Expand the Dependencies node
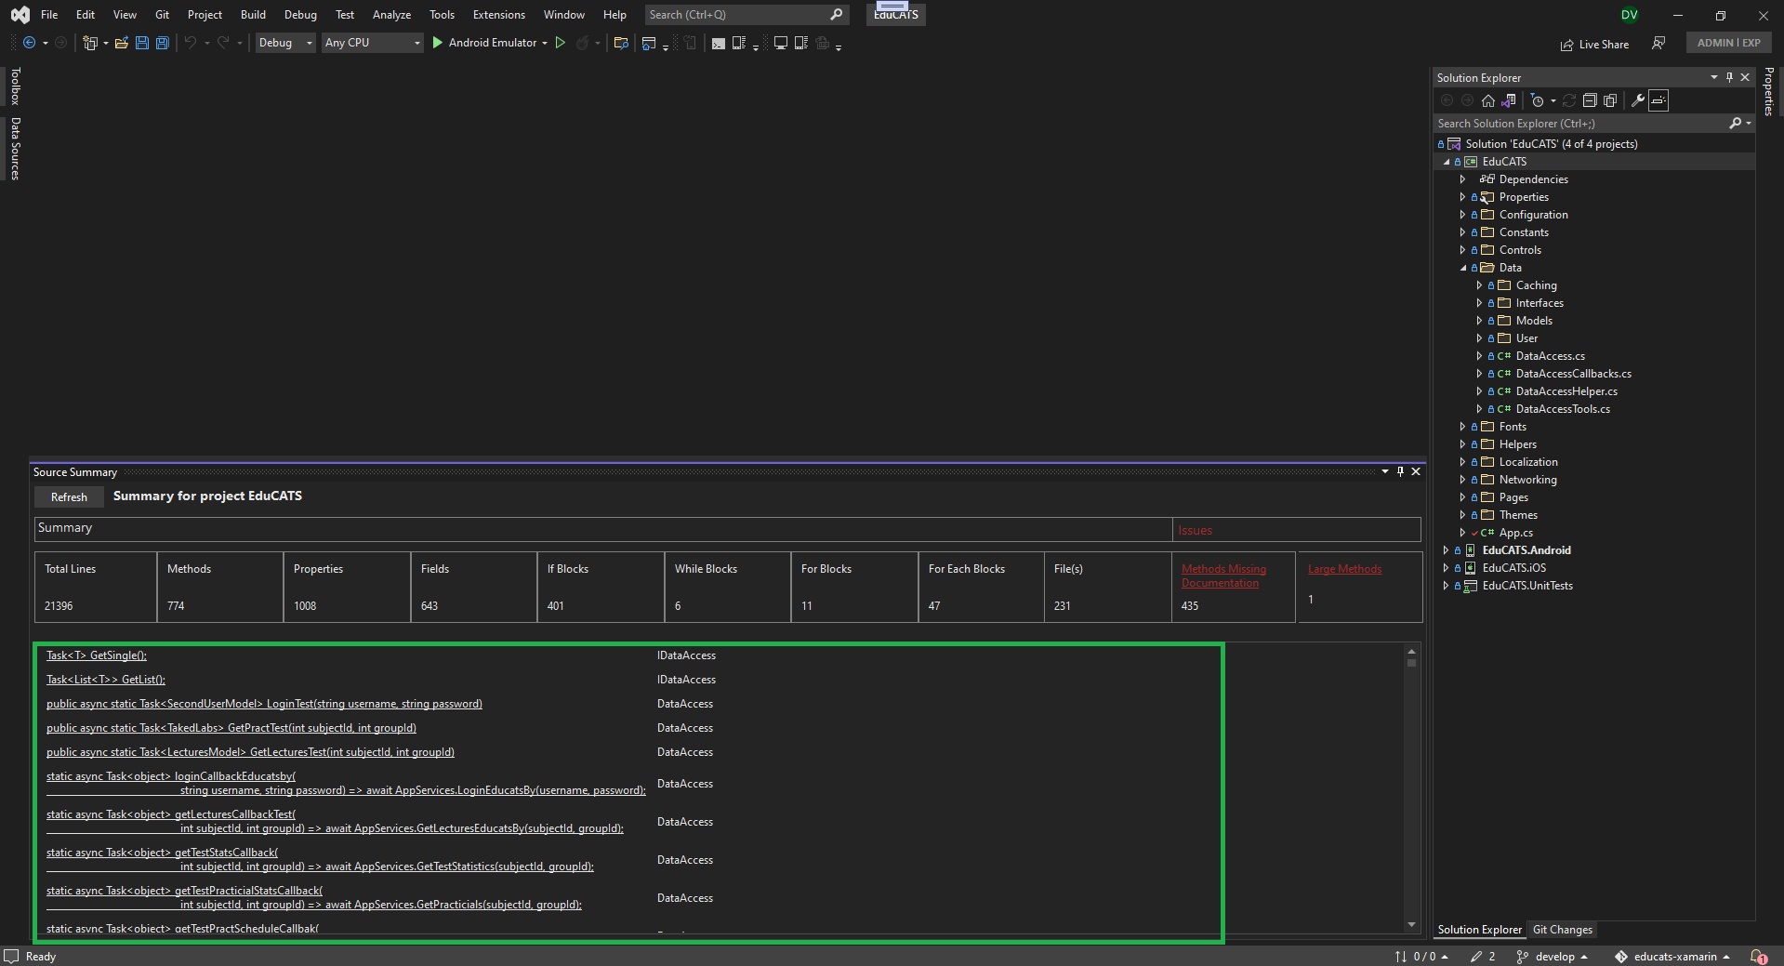 pyautogui.click(x=1461, y=179)
